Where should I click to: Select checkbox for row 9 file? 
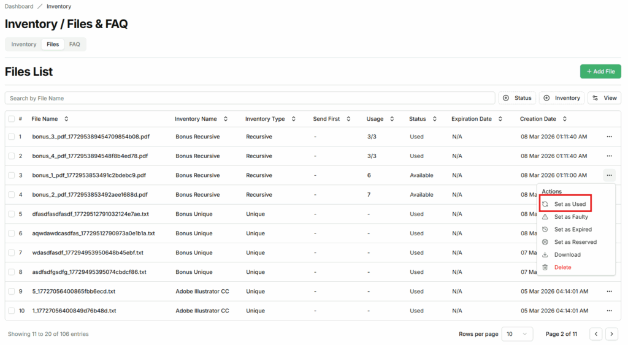point(12,292)
